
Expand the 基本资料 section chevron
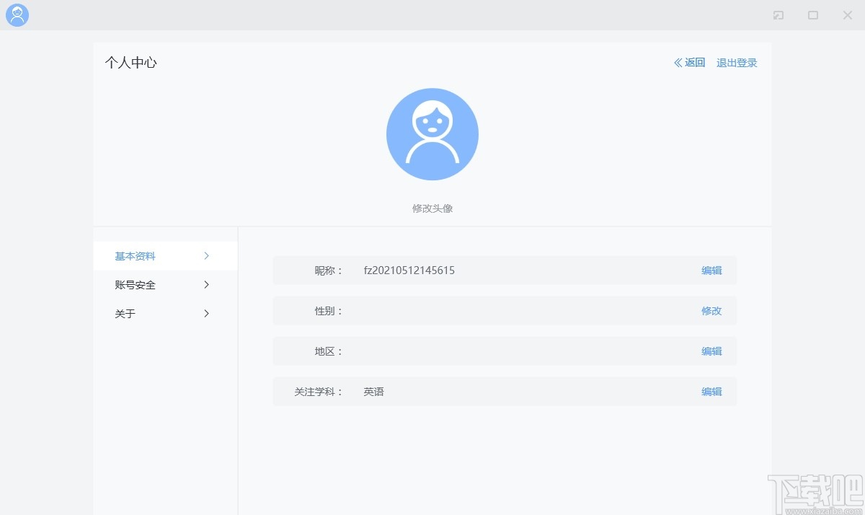click(x=206, y=255)
